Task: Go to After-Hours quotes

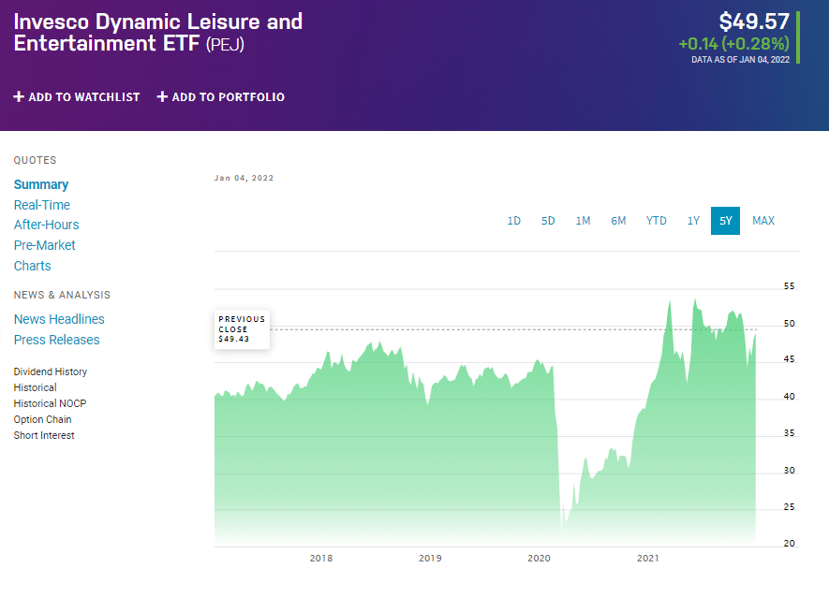Action: (x=47, y=226)
